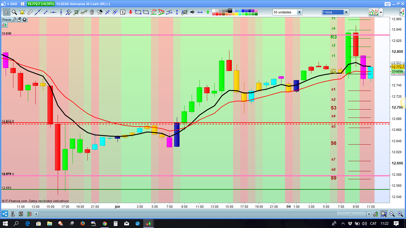Create a price alert with bell icon

22,12
